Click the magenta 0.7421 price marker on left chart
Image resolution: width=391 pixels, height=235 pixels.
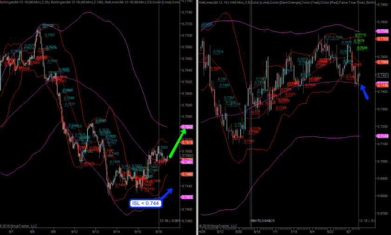coord(187,197)
